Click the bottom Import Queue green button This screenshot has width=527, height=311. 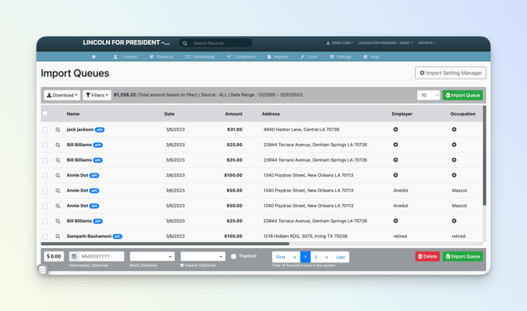[463, 256]
